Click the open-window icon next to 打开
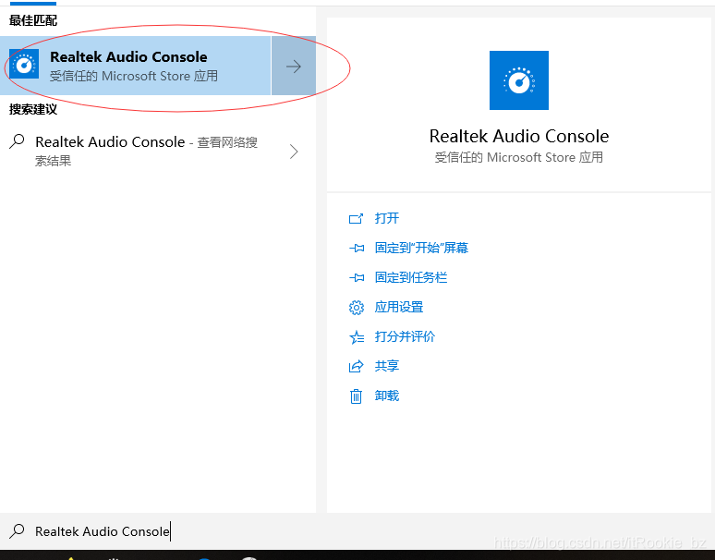The height and width of the screenshot is (560, 715). (x=357, y=219)
